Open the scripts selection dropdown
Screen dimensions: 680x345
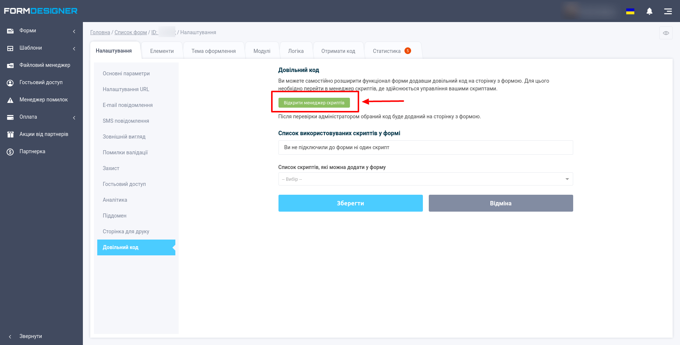[x=425, y=179]
